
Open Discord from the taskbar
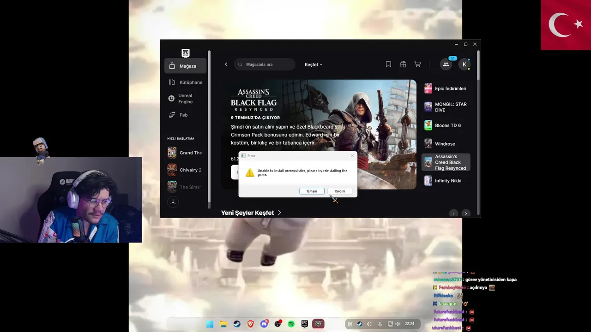(x=264, y=324)
